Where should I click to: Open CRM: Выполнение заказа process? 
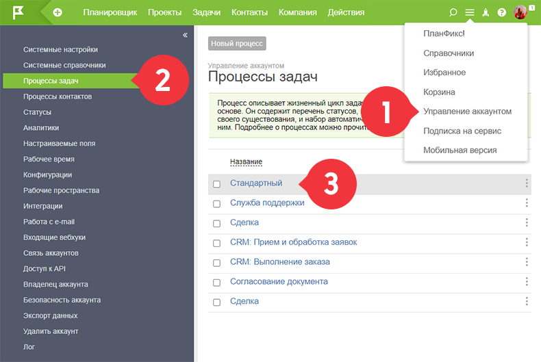point(280,261)
